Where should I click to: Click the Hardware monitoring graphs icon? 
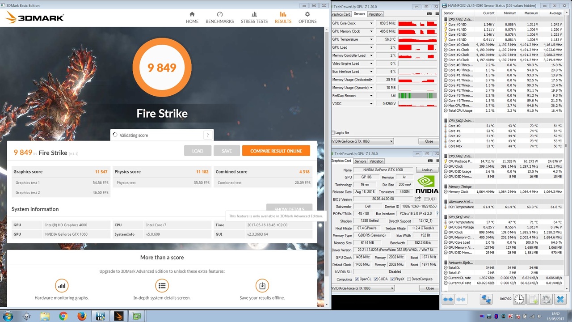62,285
